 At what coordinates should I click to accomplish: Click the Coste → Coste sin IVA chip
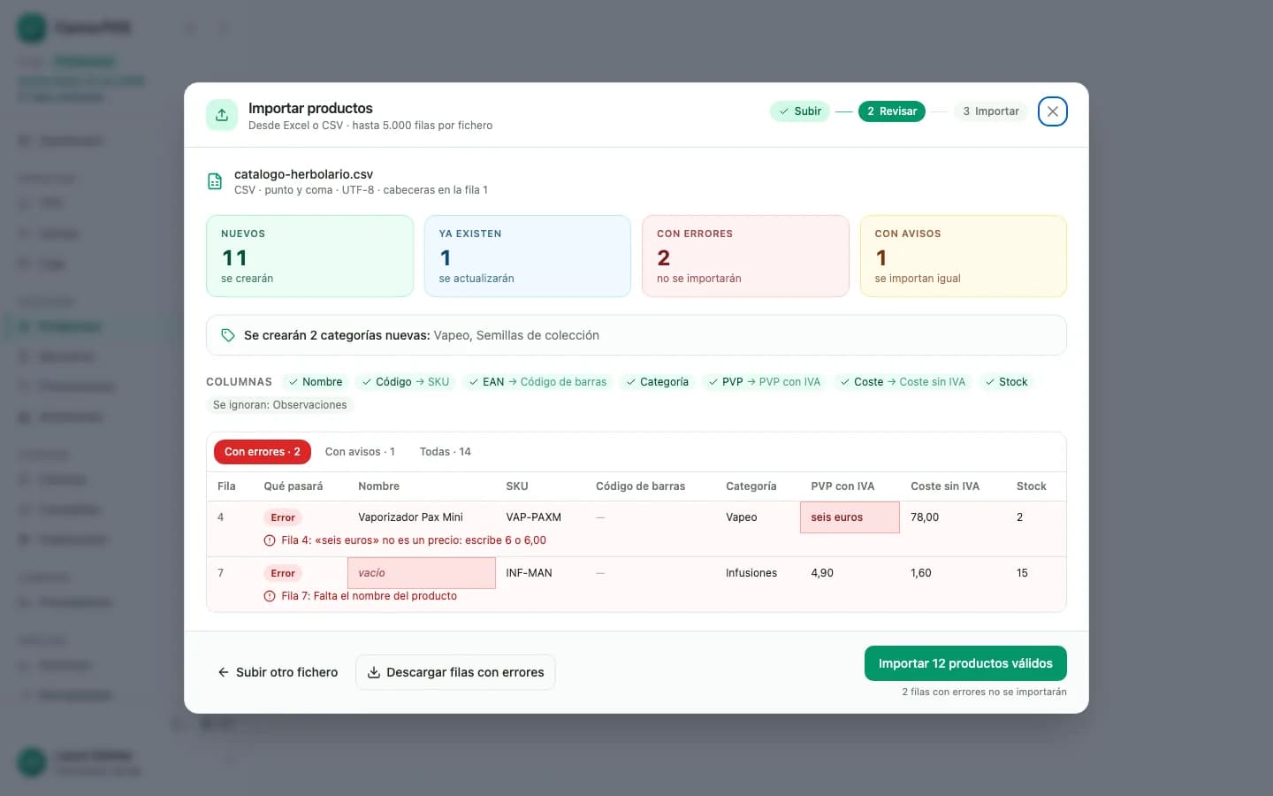tap(903, 382)
